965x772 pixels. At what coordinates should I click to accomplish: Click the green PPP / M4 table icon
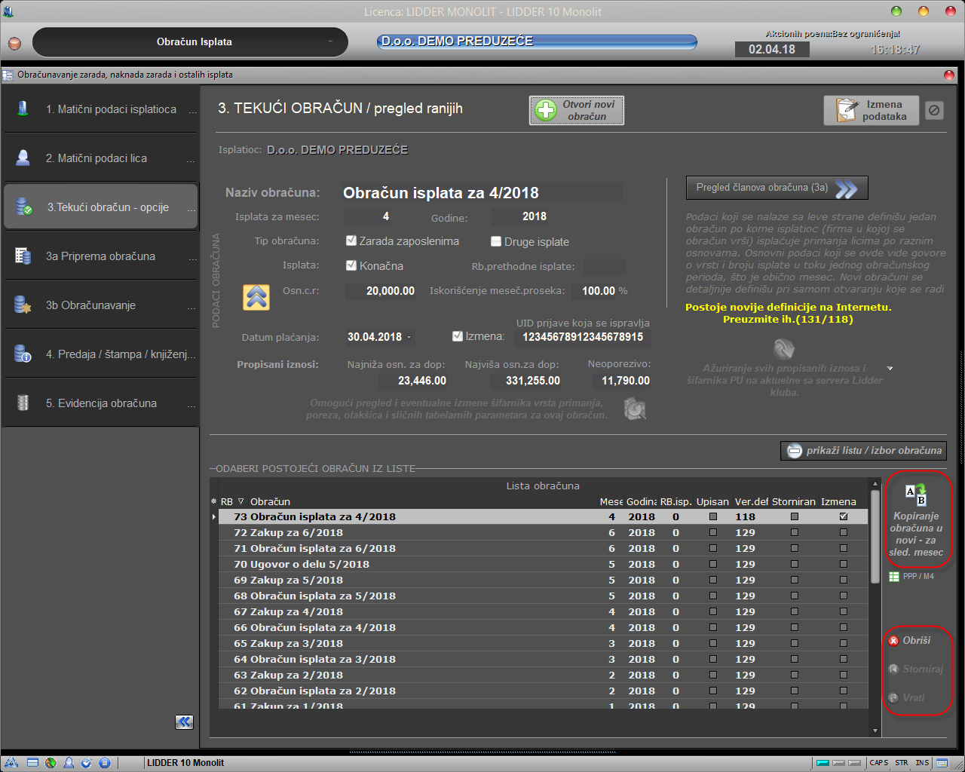[x=894, y=576]
